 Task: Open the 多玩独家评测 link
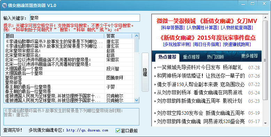pos(177,45)
